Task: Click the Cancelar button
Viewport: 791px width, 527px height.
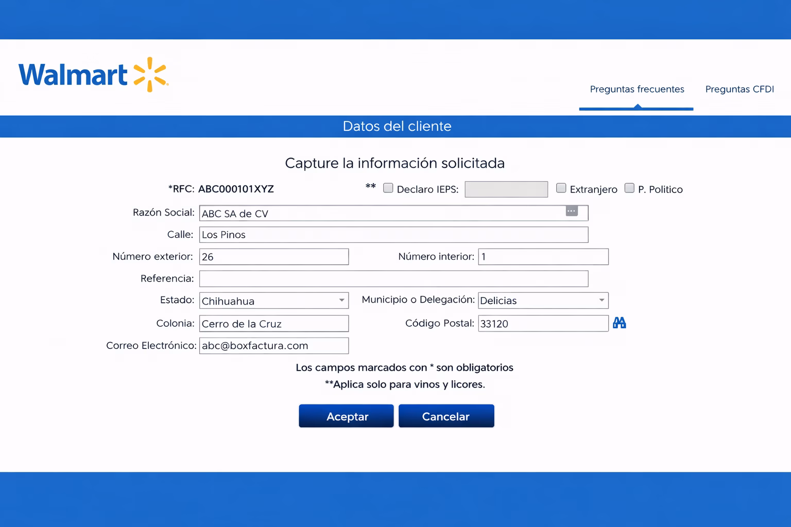Action: point(446,416)
